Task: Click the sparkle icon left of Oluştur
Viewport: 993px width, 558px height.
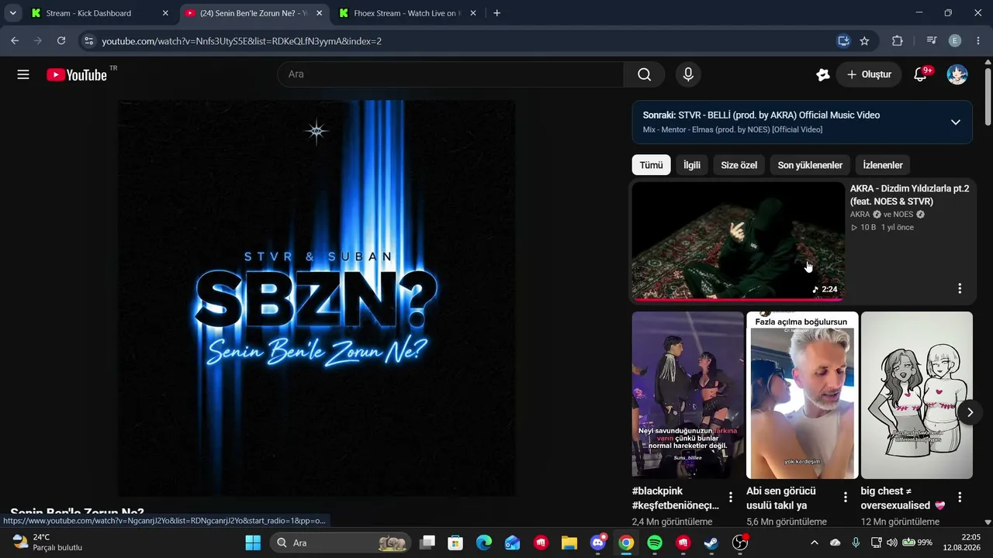Action: pyautogui.click(x=823, y=74)
